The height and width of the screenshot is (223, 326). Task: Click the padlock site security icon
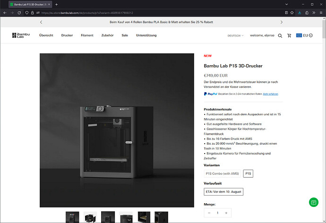(x=33, y=13)
